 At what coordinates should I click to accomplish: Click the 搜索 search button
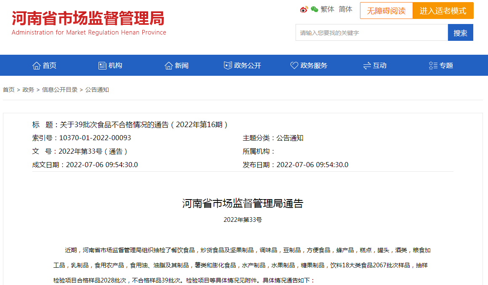pos(460,33)
